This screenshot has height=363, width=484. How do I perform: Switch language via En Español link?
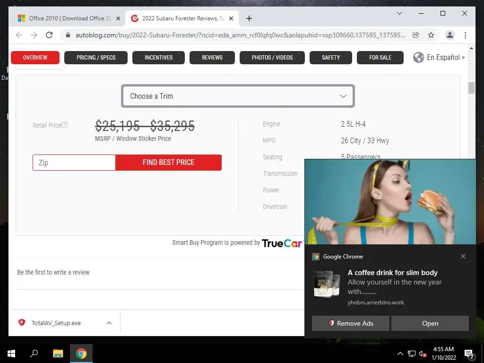tap(446, 57)
